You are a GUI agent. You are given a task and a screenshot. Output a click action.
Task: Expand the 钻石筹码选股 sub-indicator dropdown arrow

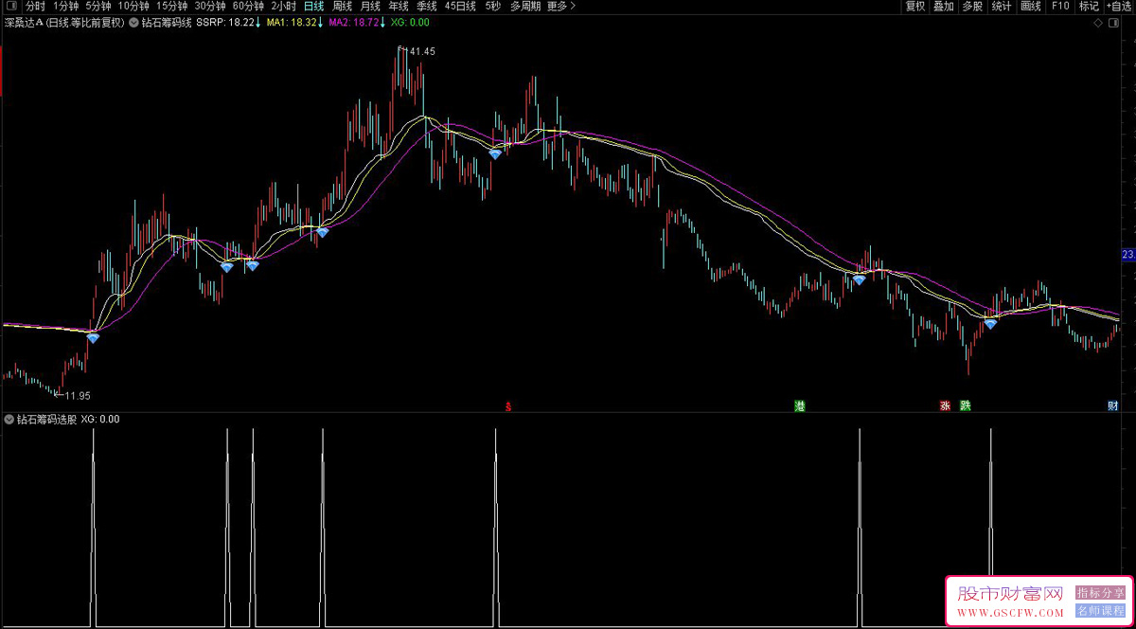(9, 419)
